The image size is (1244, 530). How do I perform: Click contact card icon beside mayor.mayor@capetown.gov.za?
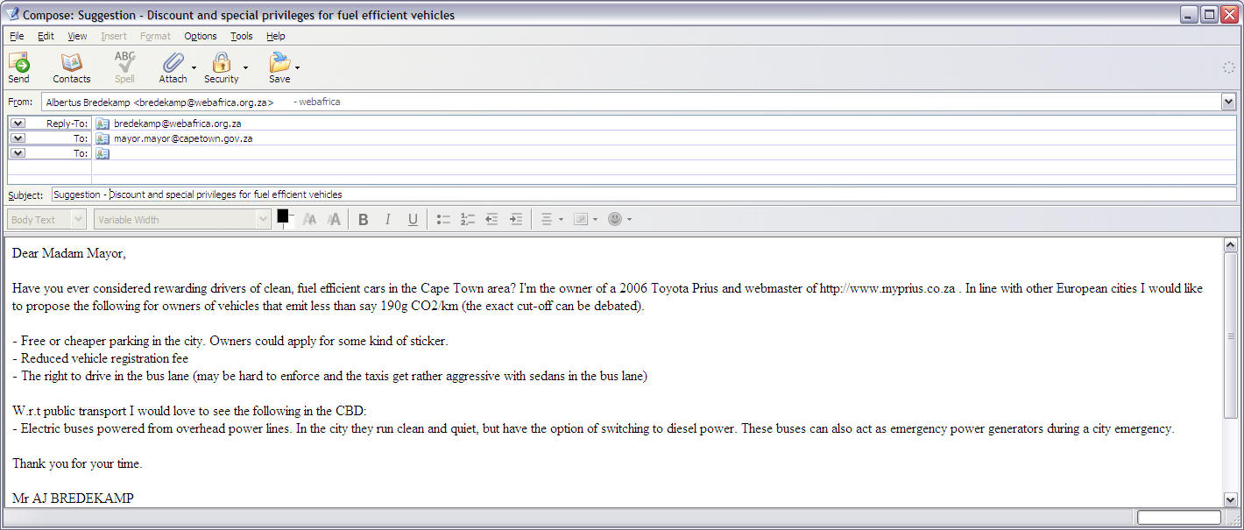(x=102, y=138)
